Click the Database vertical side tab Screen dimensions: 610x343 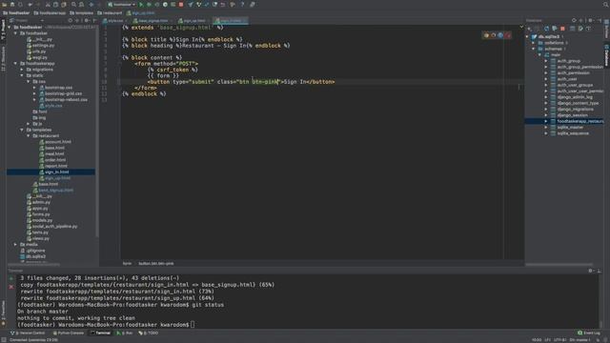click(606, 55)
